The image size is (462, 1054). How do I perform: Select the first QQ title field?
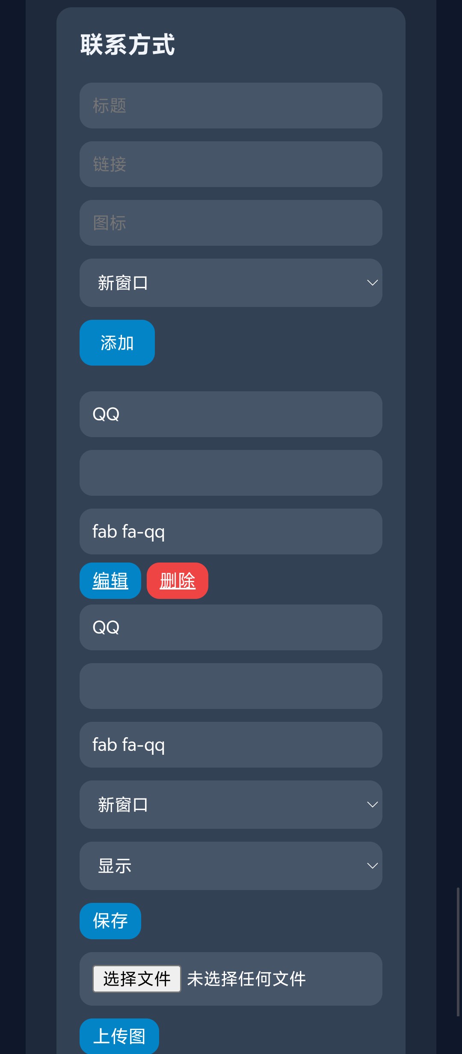[x=231, y=414]
